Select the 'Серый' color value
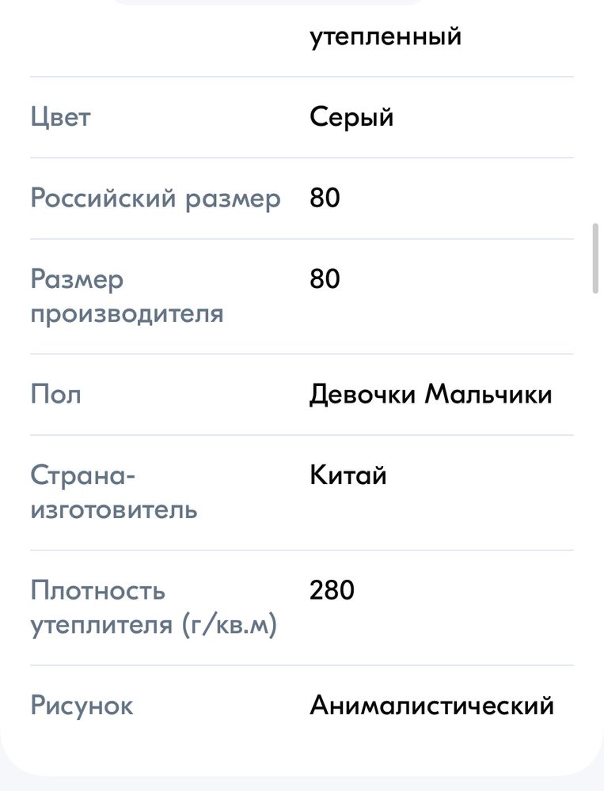 coord(351,118)
